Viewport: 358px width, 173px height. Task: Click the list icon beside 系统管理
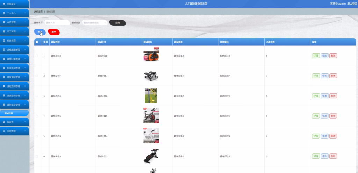(4, 131)
